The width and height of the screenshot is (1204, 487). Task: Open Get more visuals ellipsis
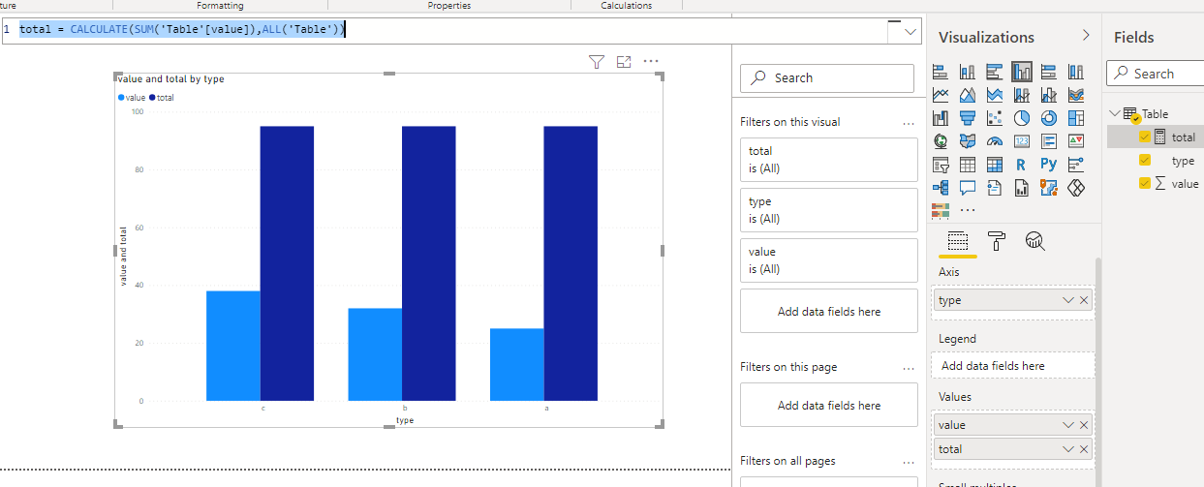tap(968, 210)
